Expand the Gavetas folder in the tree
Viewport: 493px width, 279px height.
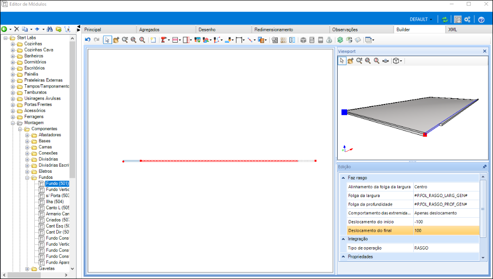tap(27, 269)
